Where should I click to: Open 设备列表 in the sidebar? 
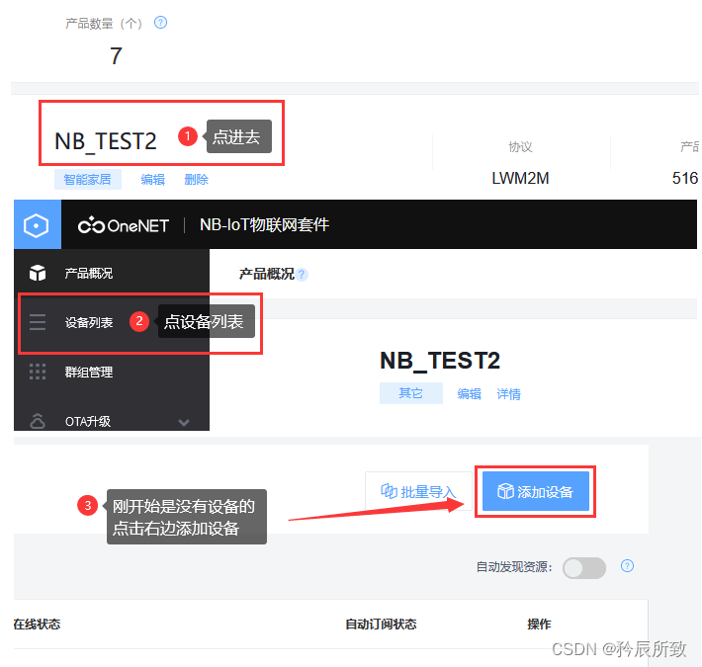pyautogui.click(x=89, y=322)
